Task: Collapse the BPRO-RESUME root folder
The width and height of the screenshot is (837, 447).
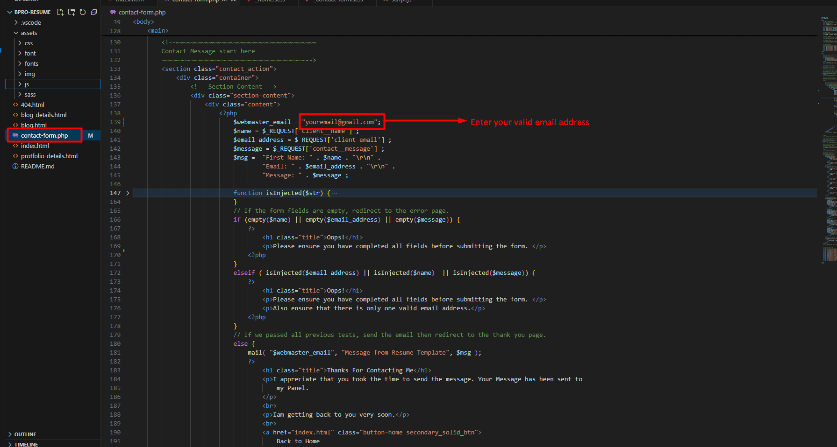Action: click(10, 12)
